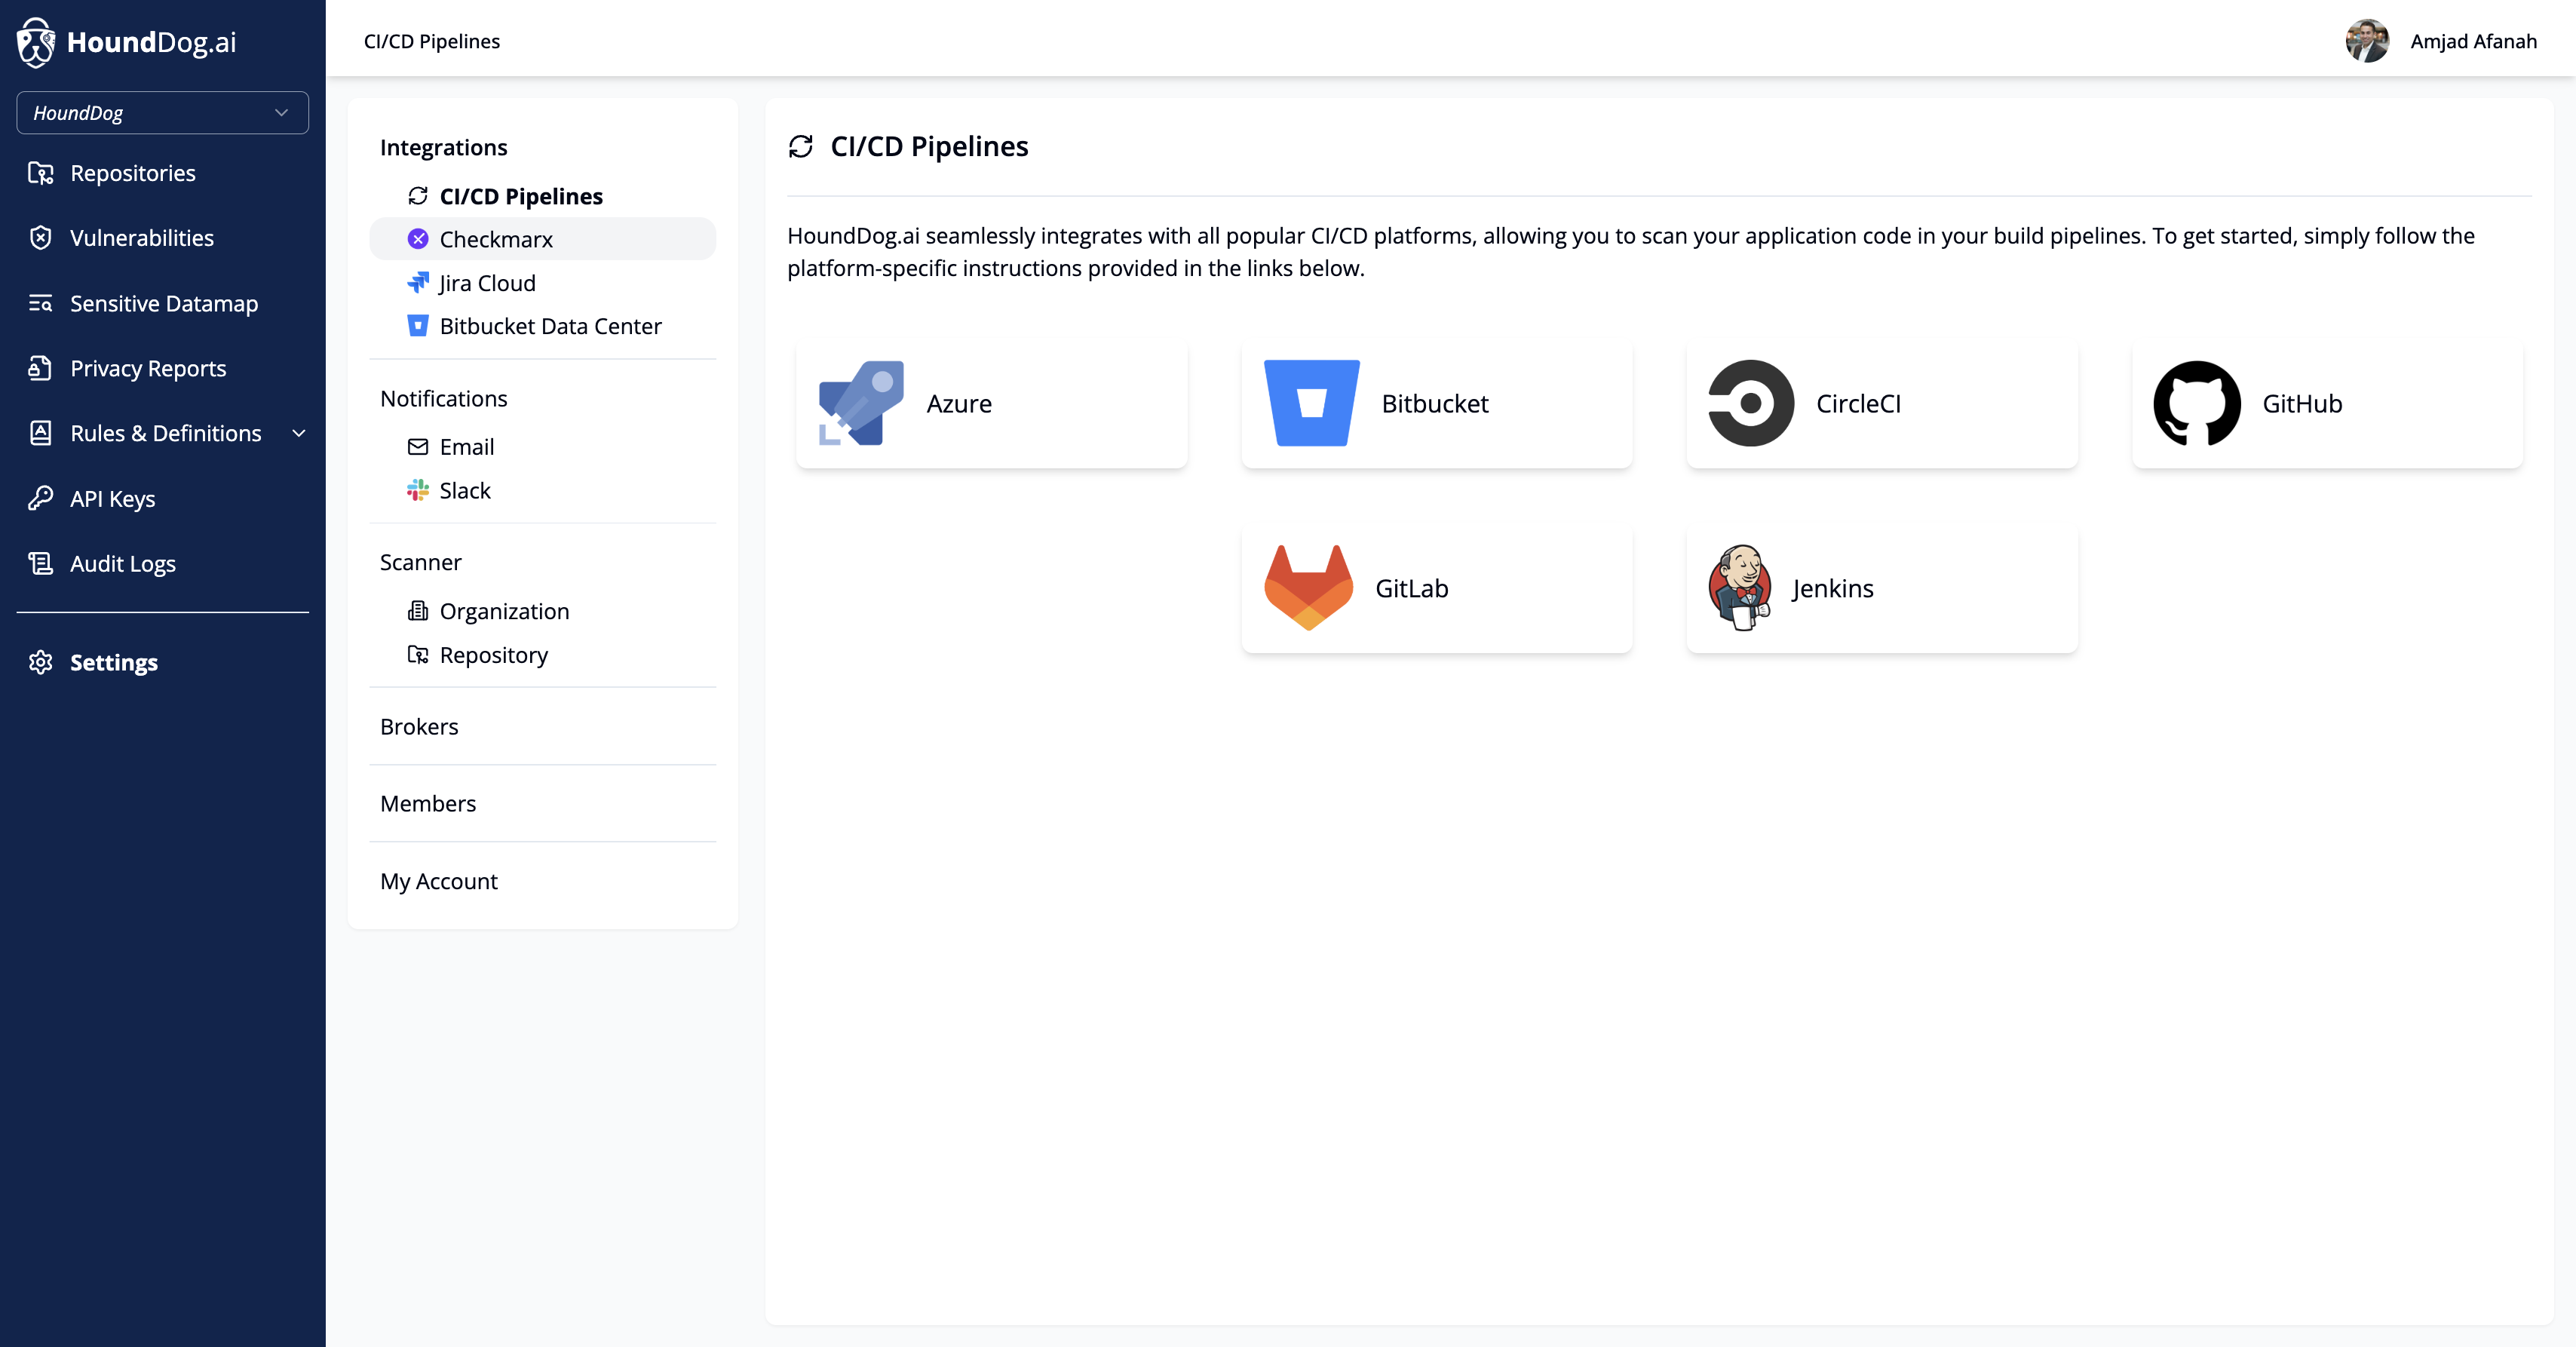Click the Azure pipelines logo

[861, 403]
